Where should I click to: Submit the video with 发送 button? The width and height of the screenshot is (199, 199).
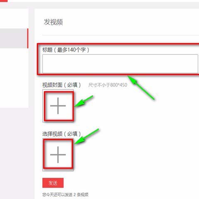pos(53,183)
